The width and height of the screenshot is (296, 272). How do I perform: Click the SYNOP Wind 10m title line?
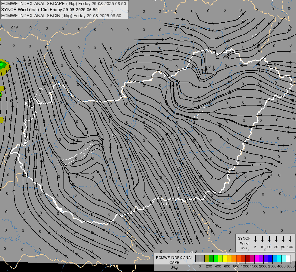(x=50, y=10)
